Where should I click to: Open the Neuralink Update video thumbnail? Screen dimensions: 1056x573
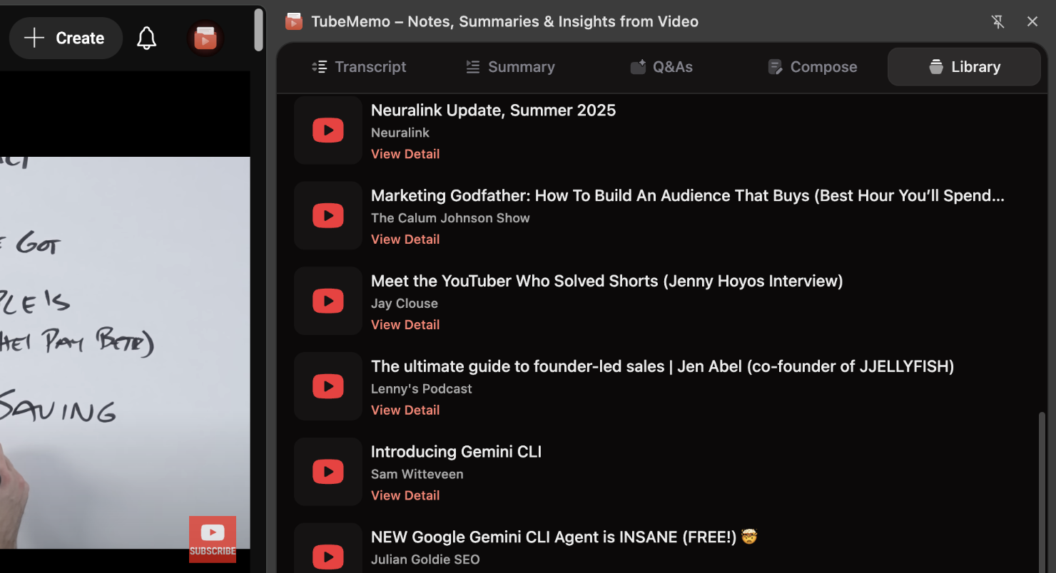tap(328, 130)
